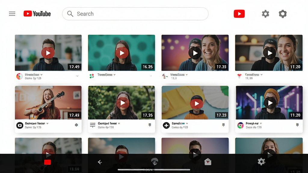308x173 pixels.
Task: Open bottom-row thumbnail with cloudy sky
Action: (122, 146)
